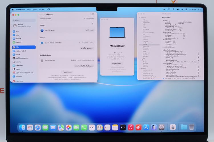Select Accessibility in Settings sidebar

[x=24, y=51]
